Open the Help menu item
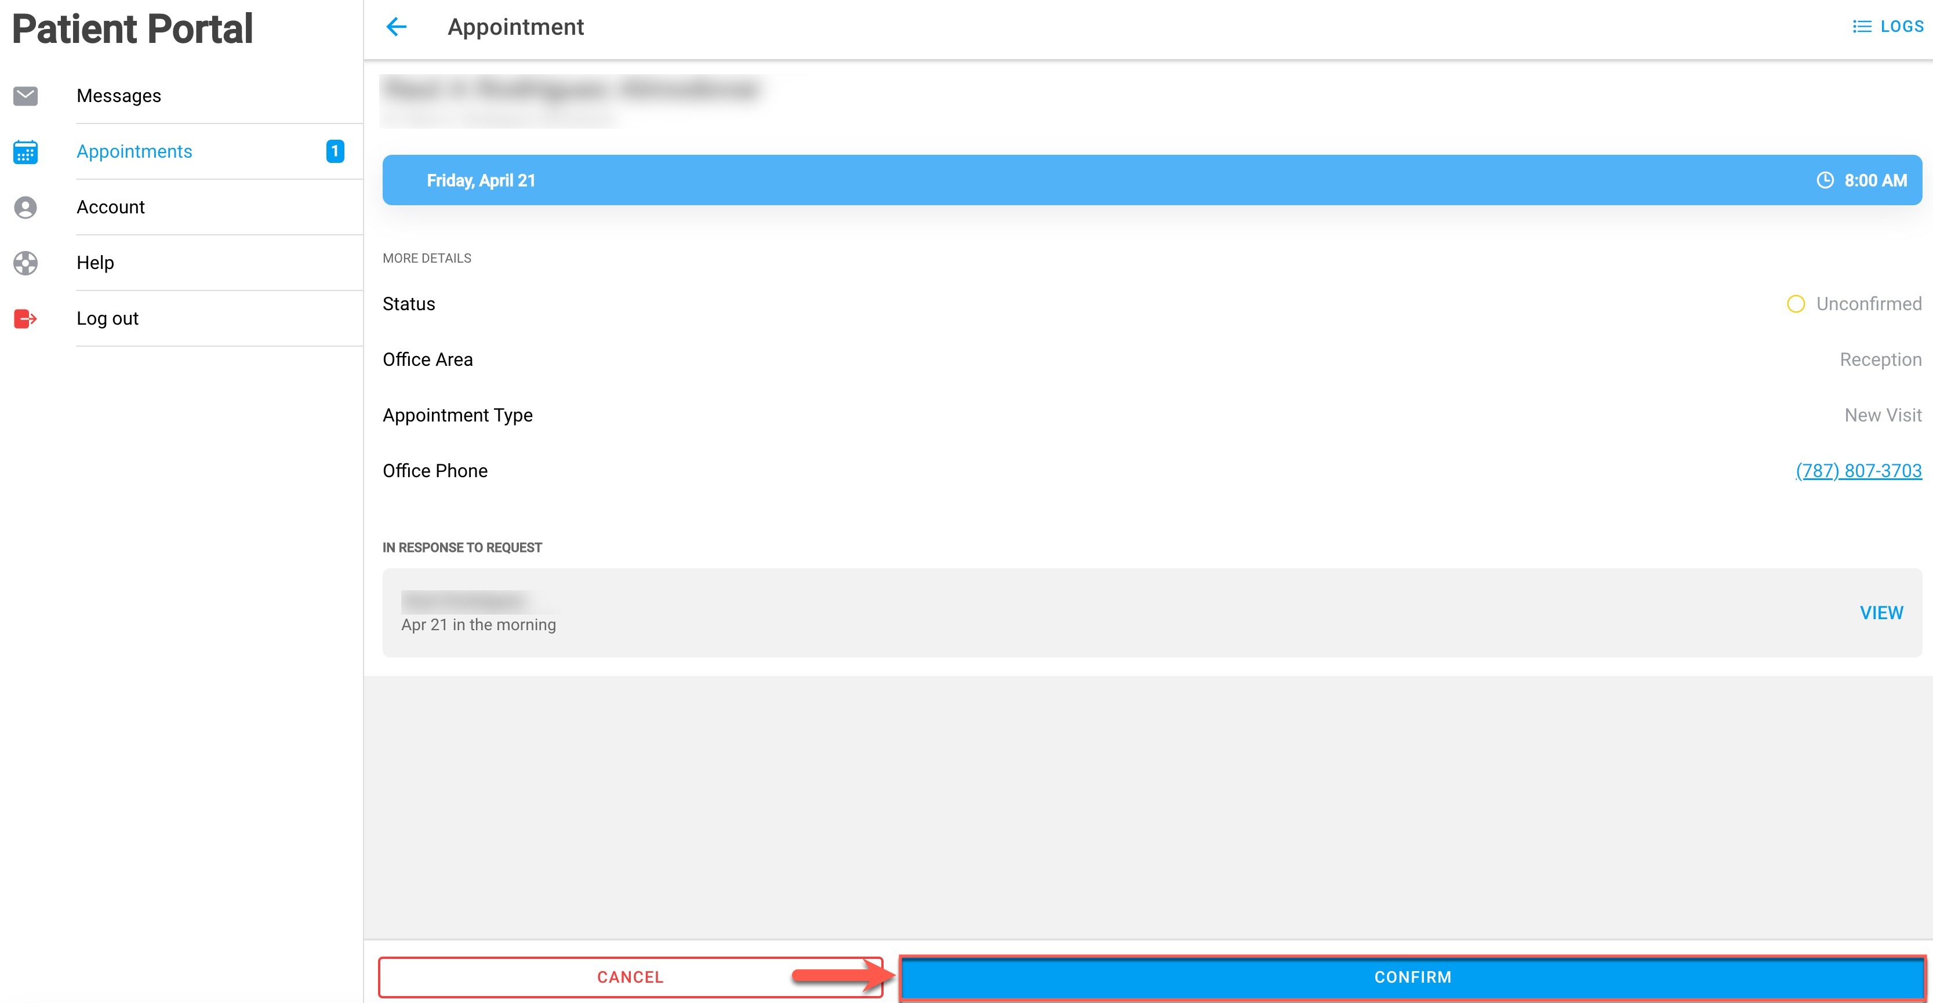Image resolution: width=1933 pixels, height=1003 pixels. [95, 263]
